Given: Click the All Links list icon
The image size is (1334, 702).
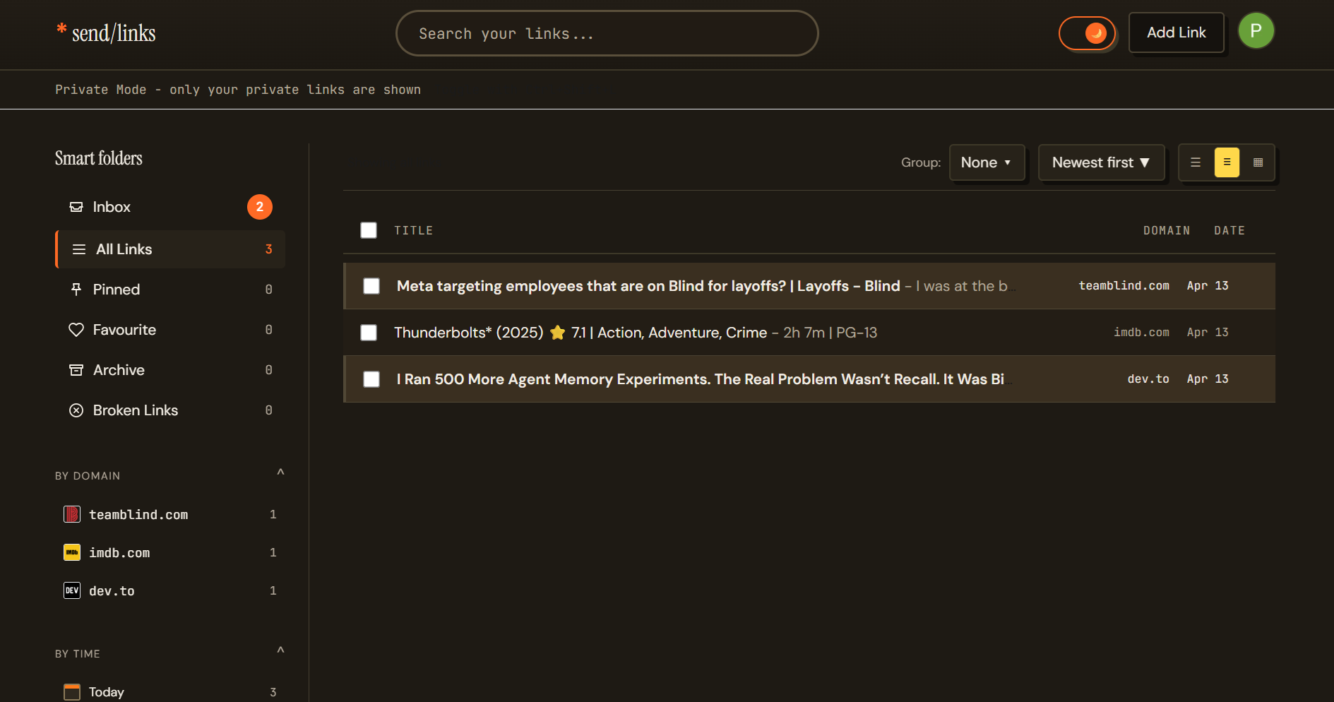Looking at the screenshot, I should tap(79, 249).
